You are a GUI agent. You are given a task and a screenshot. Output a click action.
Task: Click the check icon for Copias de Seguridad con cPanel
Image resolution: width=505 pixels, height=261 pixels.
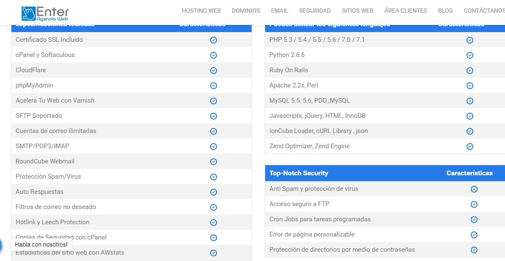coord(213,238)
